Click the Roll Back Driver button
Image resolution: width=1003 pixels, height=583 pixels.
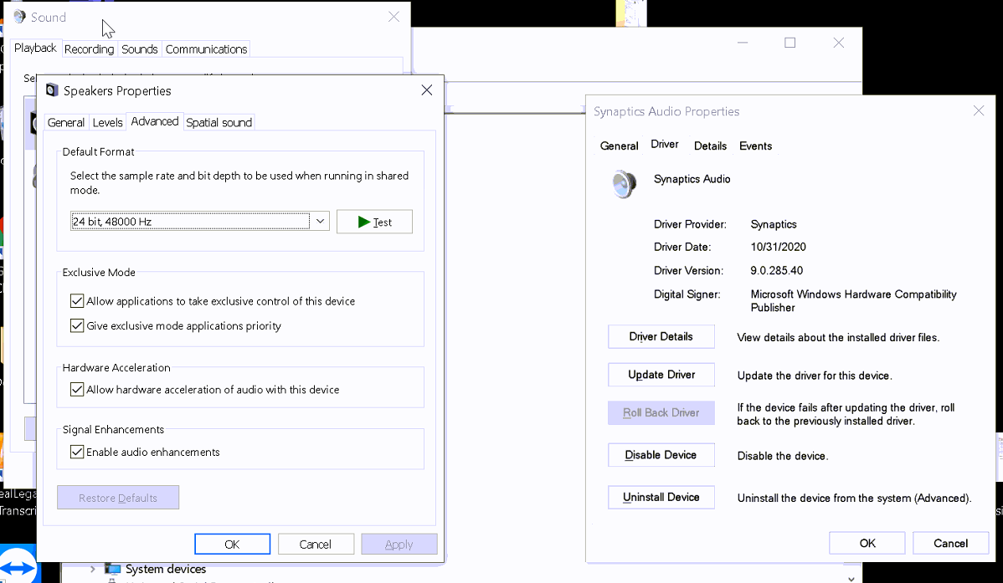pyautogui.click(x=661, y=413)
